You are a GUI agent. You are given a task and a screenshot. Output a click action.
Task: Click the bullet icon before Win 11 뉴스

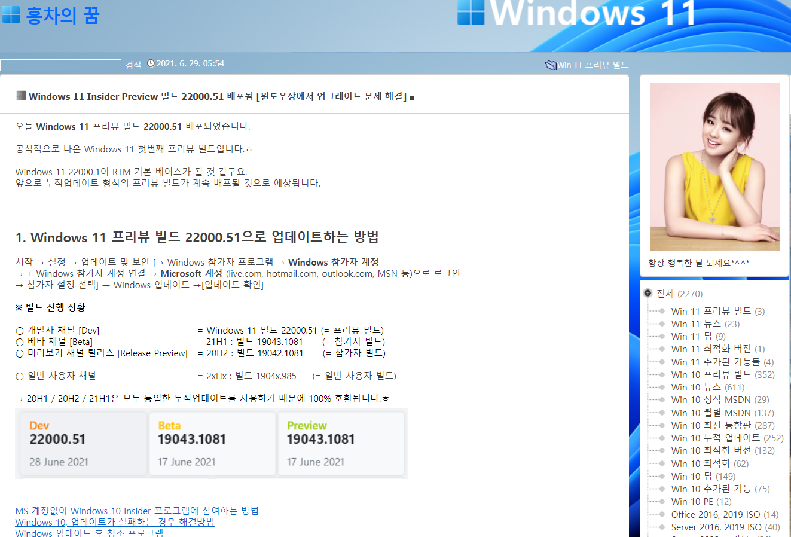662,324
